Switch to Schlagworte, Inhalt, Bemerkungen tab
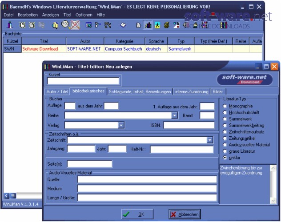The width and height of the screenshot is (281, 222). pos(140,91)
